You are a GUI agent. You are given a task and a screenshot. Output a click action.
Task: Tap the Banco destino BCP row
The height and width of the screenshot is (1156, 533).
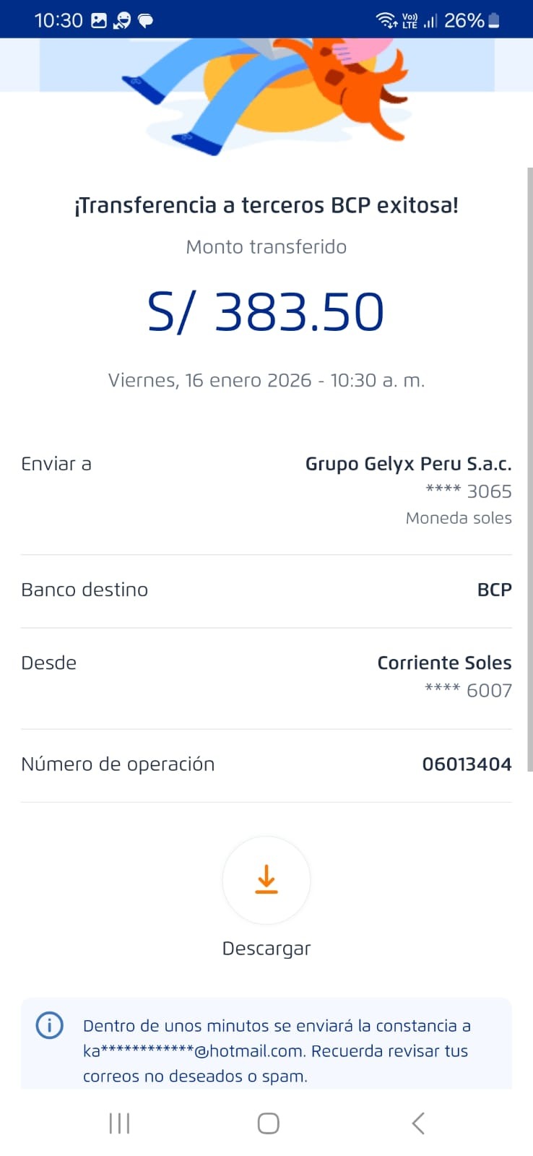pyautogui.click(x=266, y=590)
